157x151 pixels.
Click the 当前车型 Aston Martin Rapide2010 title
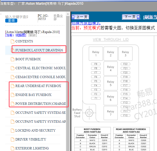(42, 4)
